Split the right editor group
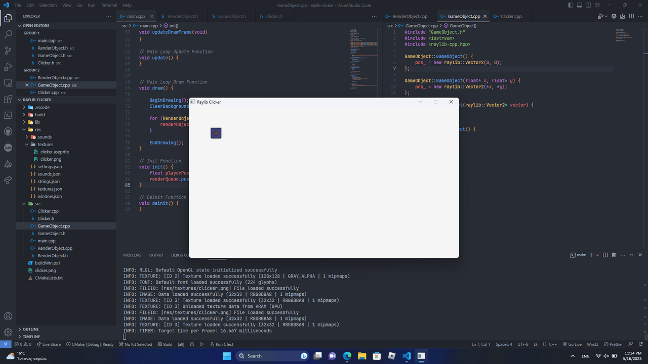The width and height of the screenshot is (648, 364). click(x=632, y=16)
